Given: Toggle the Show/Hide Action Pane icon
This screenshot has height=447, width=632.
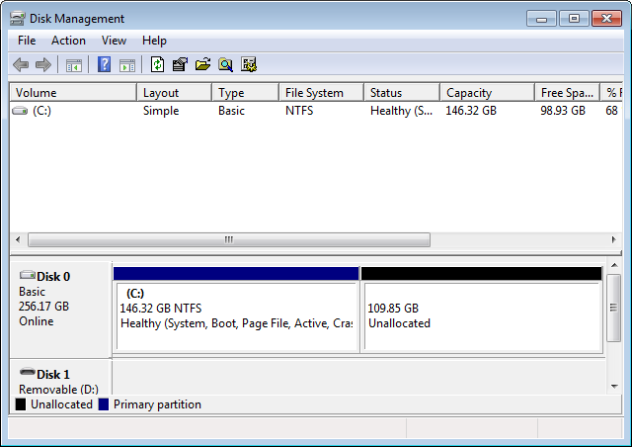Looking at the screenshot, I should [127, 65].
